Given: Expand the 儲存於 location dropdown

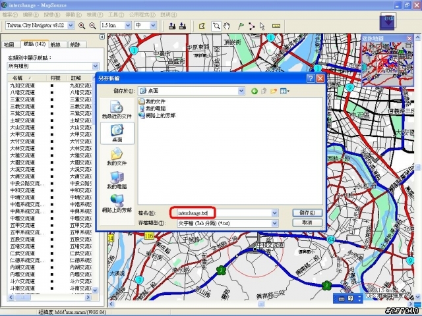Looking at the screenshot, I should pos(241,91).
